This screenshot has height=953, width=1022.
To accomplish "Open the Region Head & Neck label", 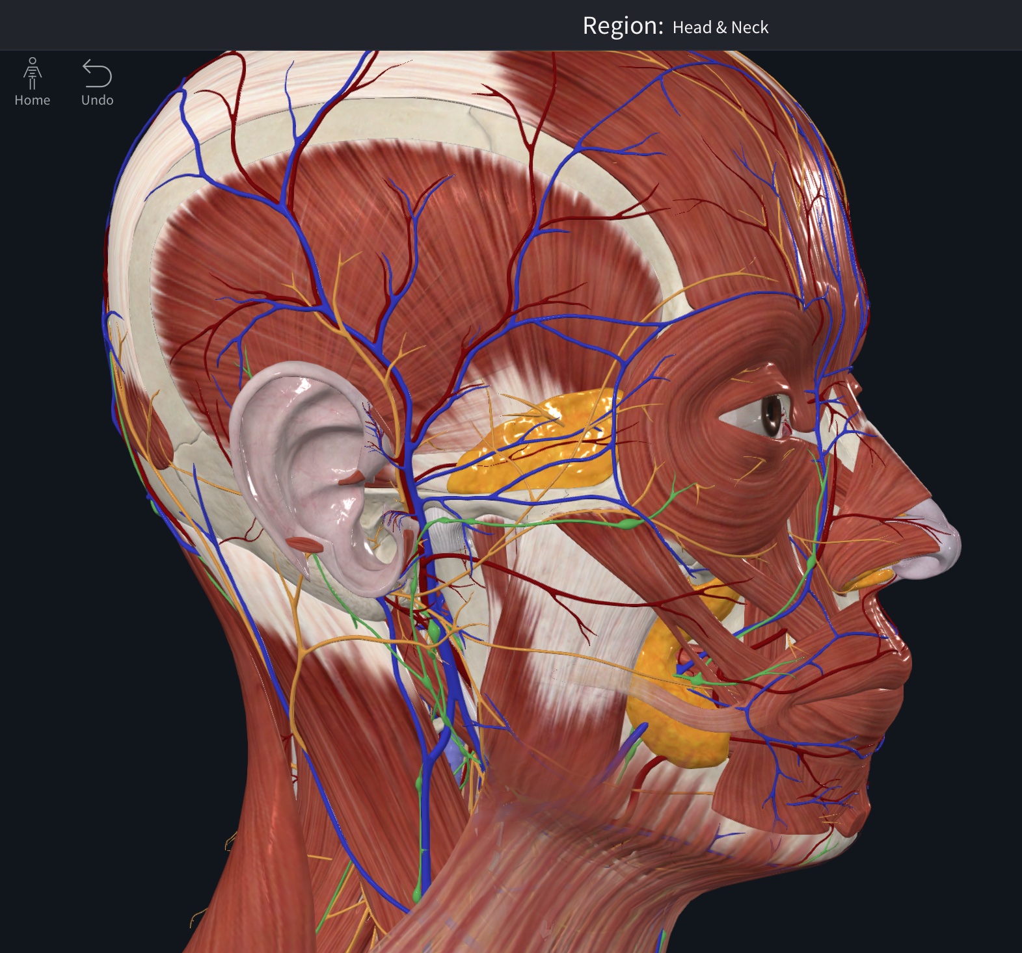I will point(675,26).
